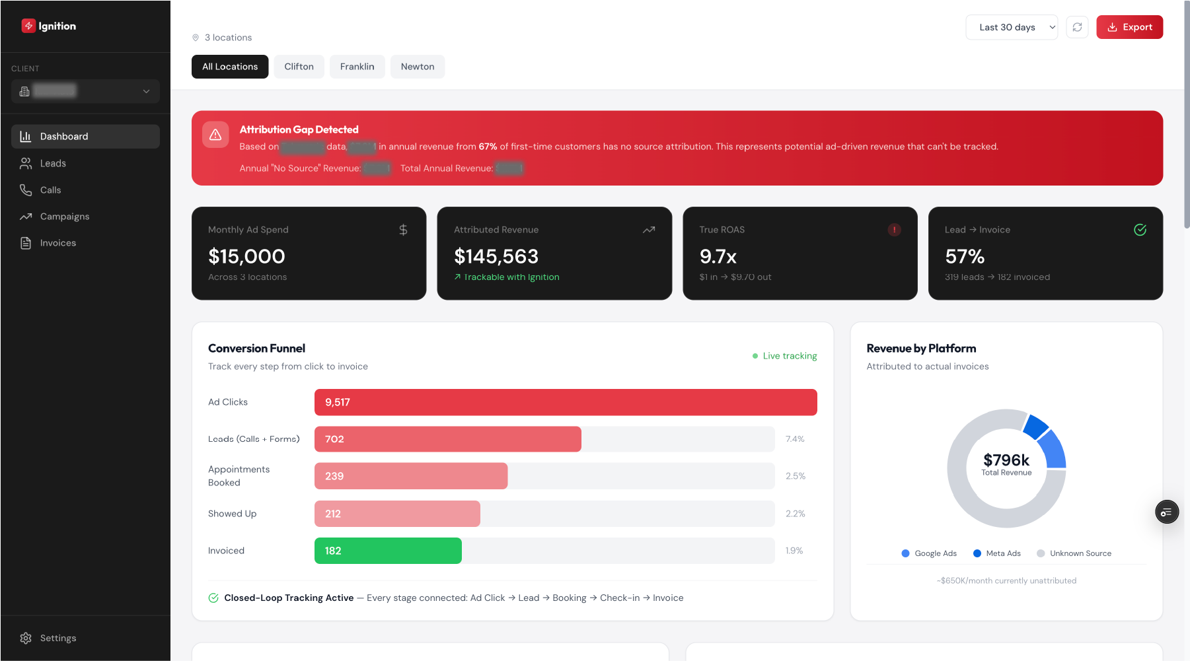Screen dimensions: 1190x661
Task: Switch to the Clifton location tab
Action: click(299, 67)
